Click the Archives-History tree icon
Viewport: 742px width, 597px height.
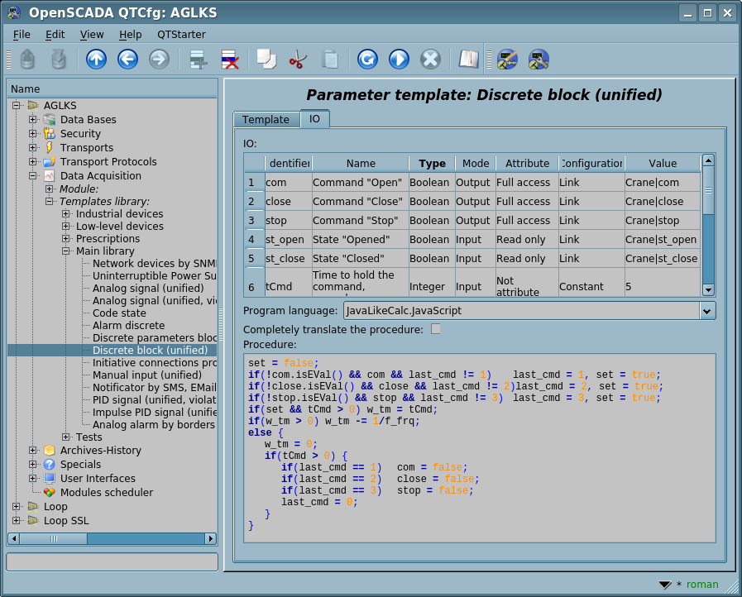pyautogui.click(x=49, y=451)
